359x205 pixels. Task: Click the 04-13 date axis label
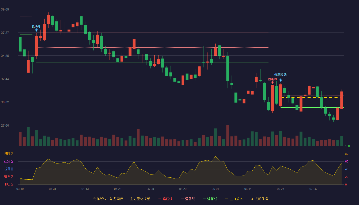pyautogui.click(x=85, y=189)
